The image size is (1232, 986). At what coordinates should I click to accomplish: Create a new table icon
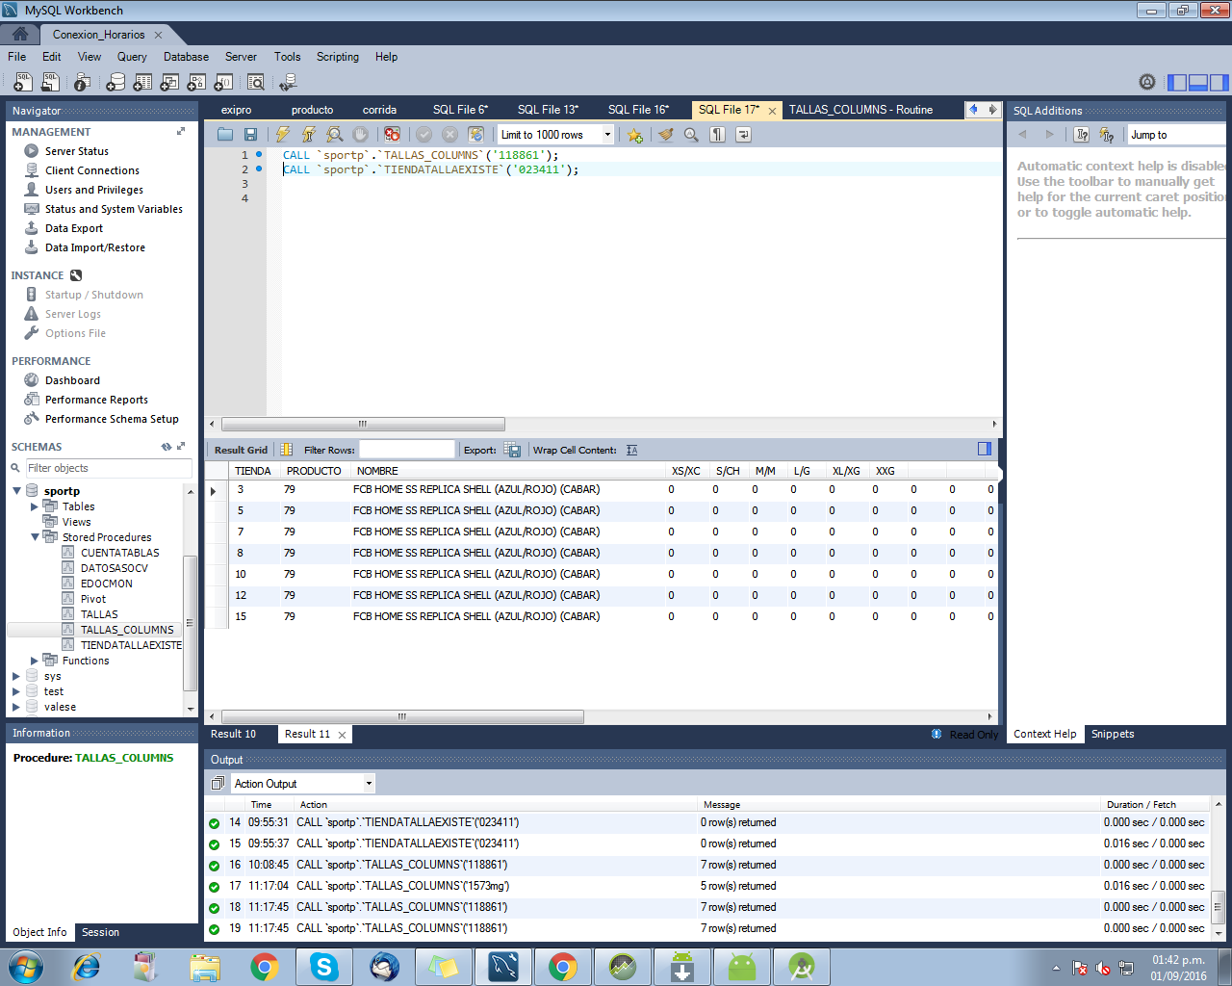(x=142, y=83)
